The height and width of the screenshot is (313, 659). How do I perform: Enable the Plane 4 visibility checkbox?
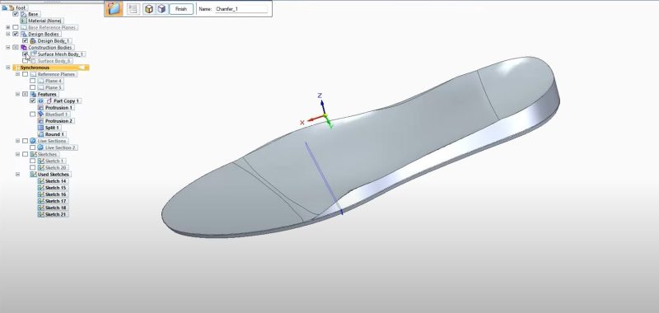point(32,81)
